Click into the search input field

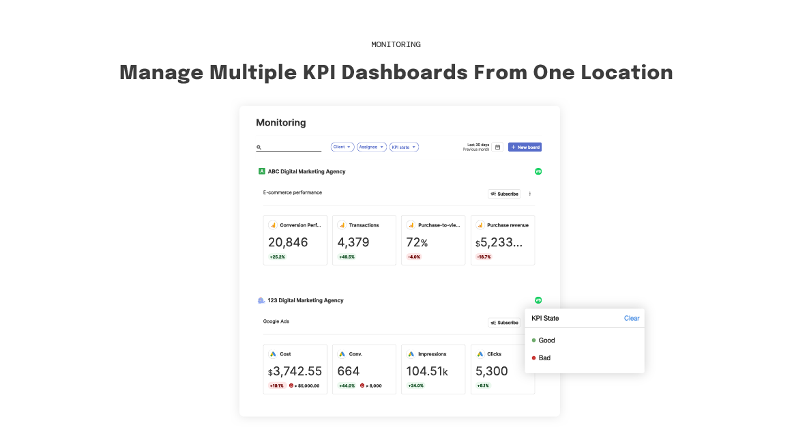tap(292, 147)
